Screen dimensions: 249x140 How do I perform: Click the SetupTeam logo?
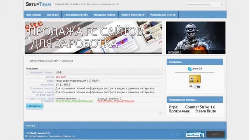(x=38, y=4)
